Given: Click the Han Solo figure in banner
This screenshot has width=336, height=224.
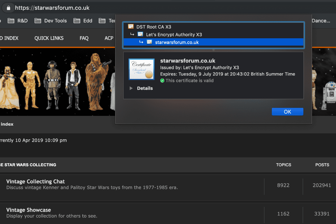Looking at the screenshot, I should pyautogui.click(x=73, y=85).
